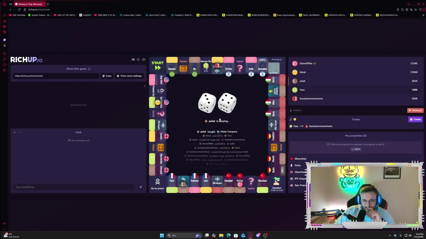The width and height of the screenshot is (426, 239).
Task: Declare Bankrupt with the red button
Action: tap(415, 110)
